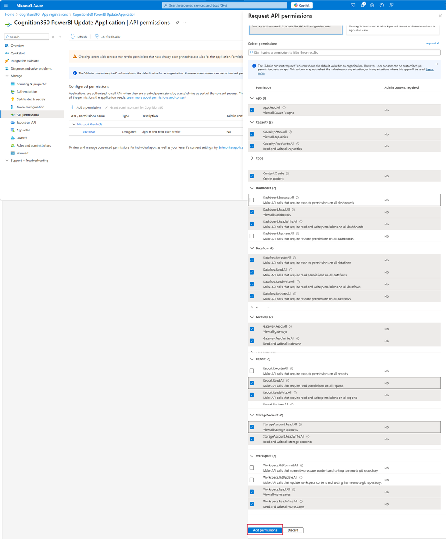Click Roles and administrators icon
This screenshot has height=539, width=446.
[x=13, y=145]
